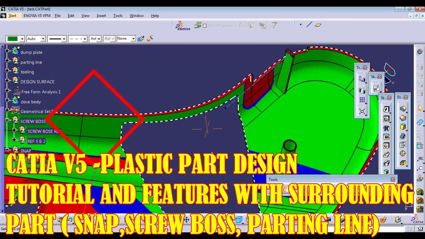
Task: Expand the parting line tree node
Action: [7, 60]
